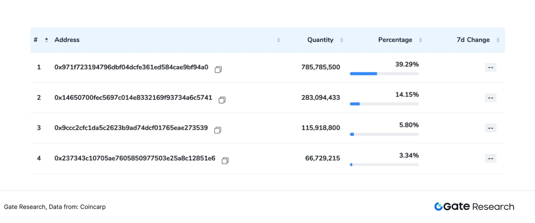Click the 39.29% percentage progress bar
535x223 pixels.
[384, 74]
